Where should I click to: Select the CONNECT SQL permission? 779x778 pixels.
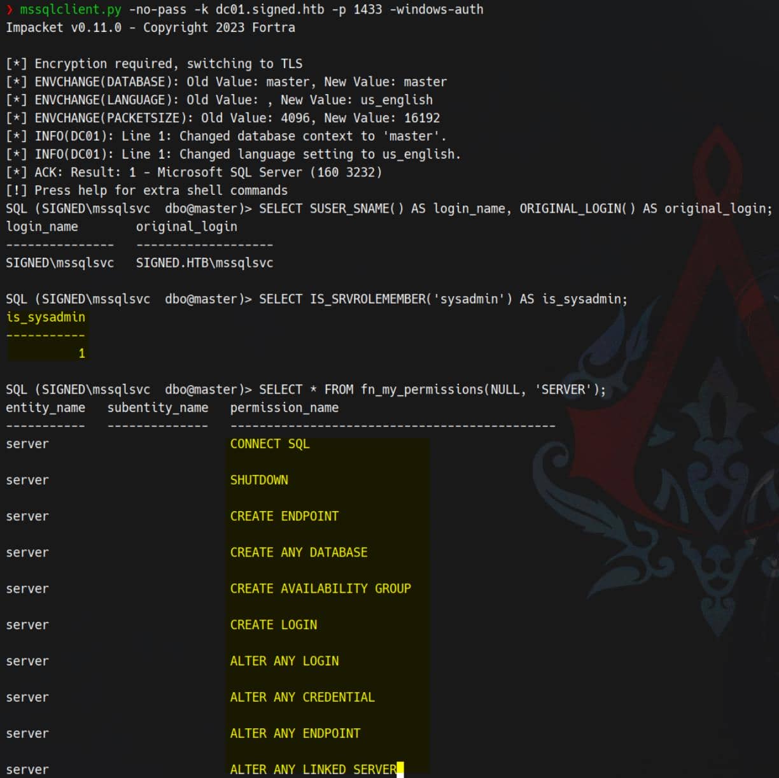pyautogui.click(x=270, y=444)
